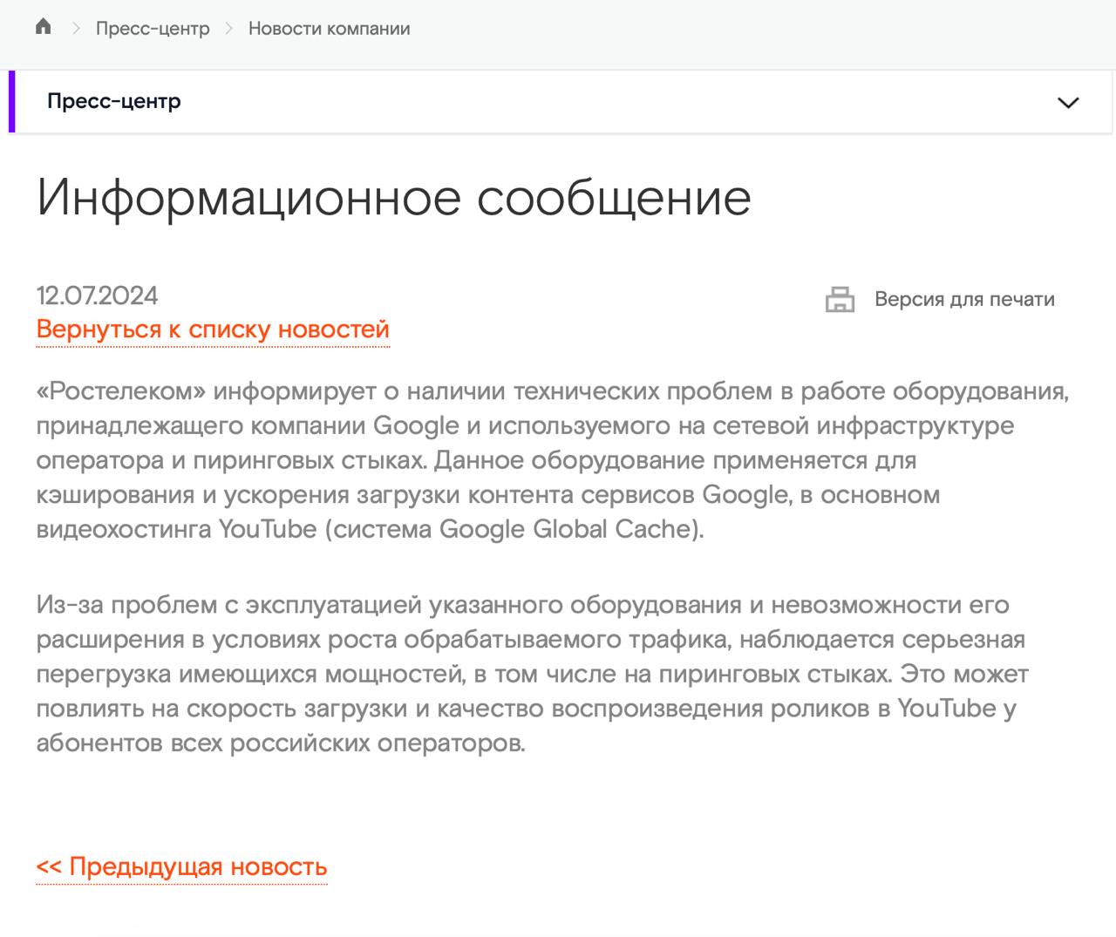This screenshot has height=937, width=1116.
Task: Open the Новости компании breadcrumb link
Action: click(x=329, y=29)
